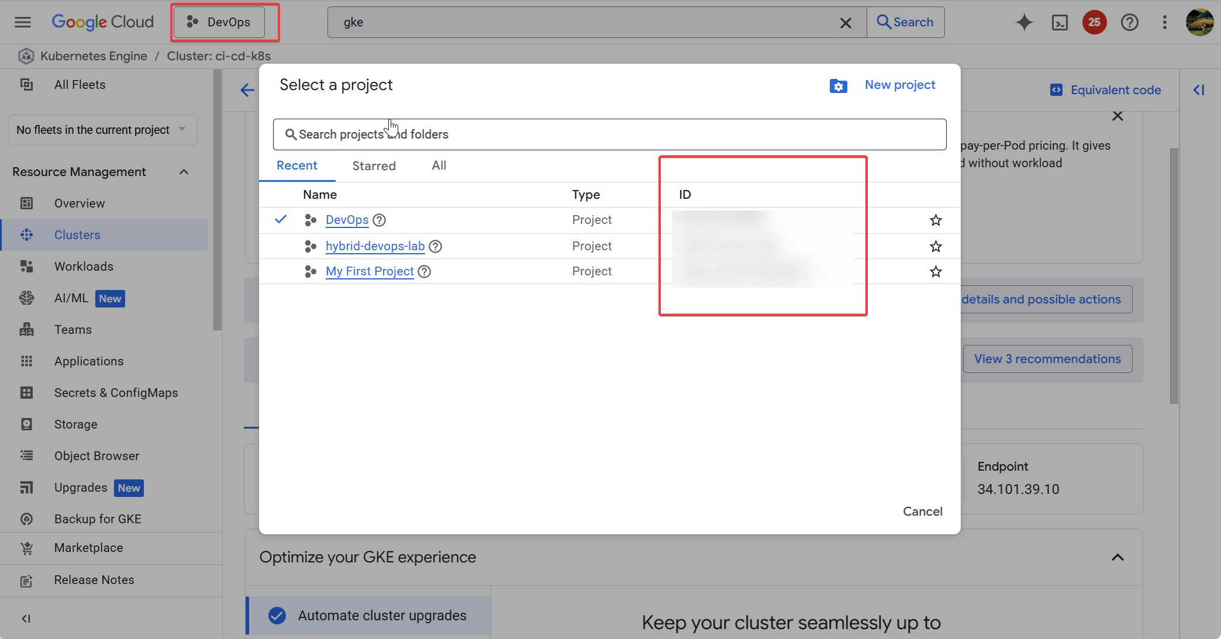Viewport: 1221px width, 639px height.
Task: Switch to the Starred tab
Action: click(x=374, y=166)
